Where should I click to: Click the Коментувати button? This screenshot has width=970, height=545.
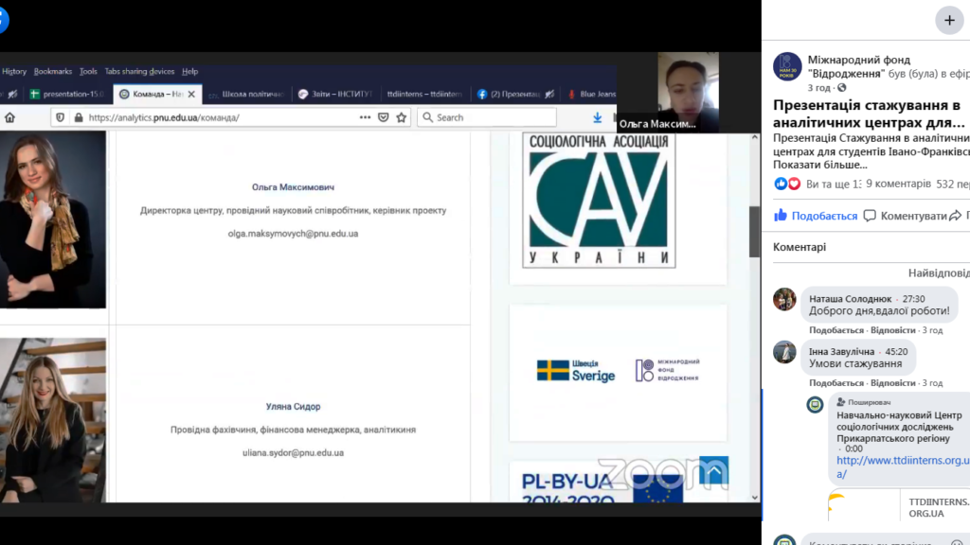pos(905,216)
